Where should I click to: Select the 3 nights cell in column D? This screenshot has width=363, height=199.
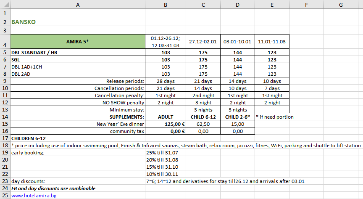pyautogui.click(x=237, y=110)
